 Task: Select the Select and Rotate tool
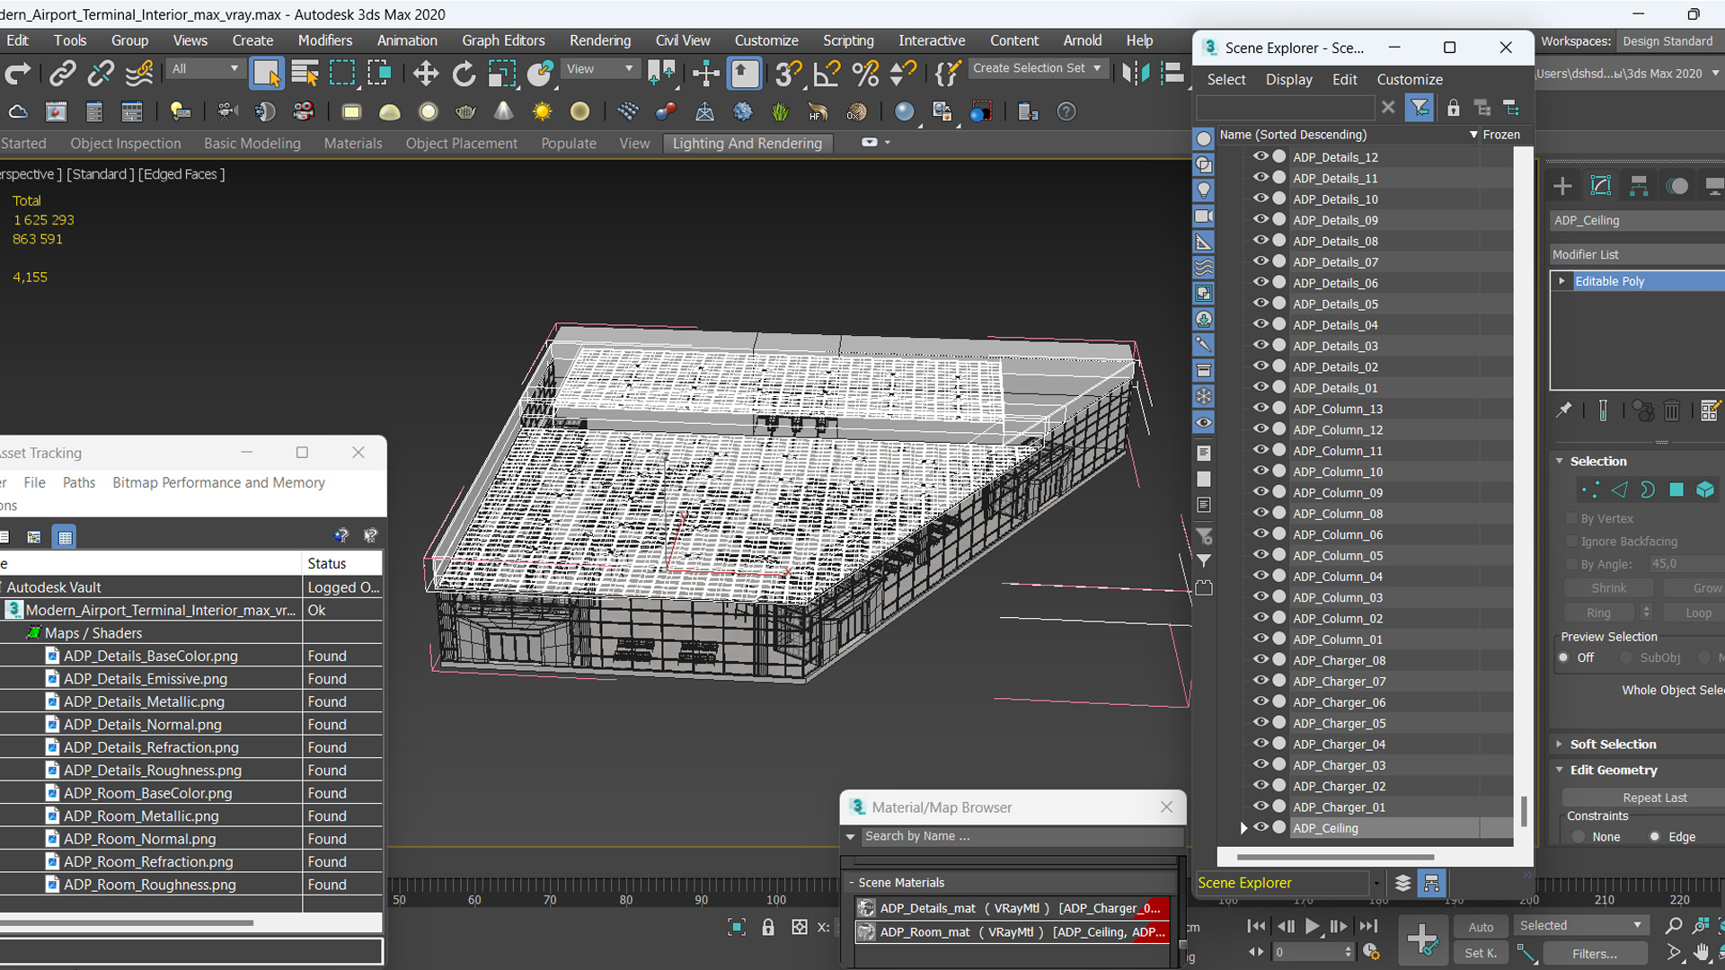tap(464, 74)
